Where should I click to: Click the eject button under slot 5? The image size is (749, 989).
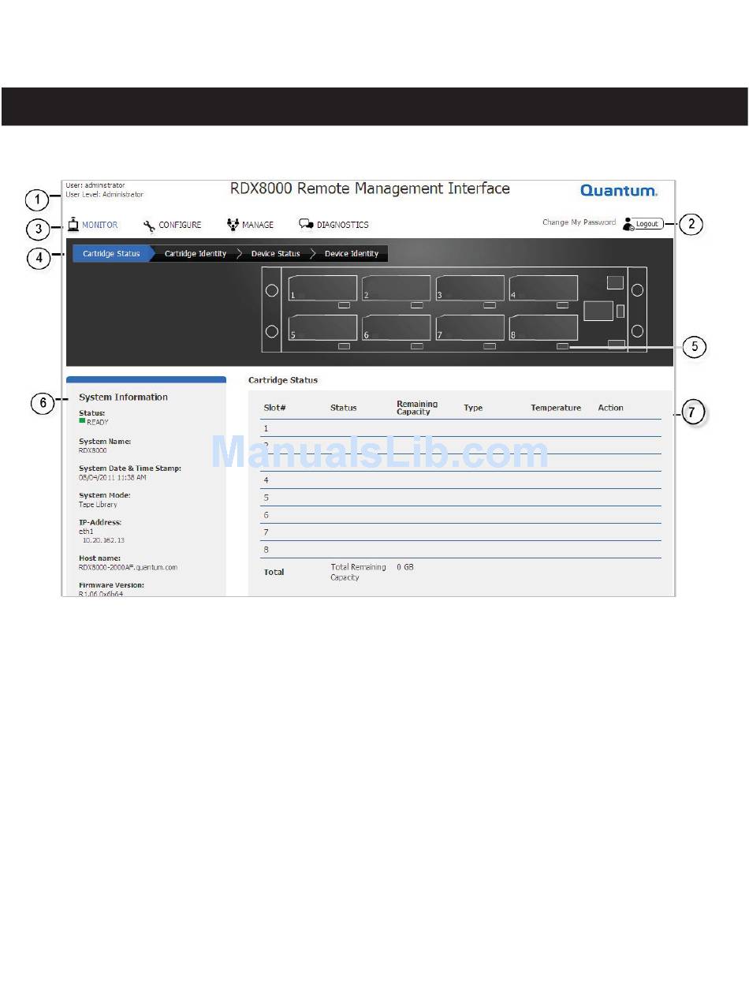[x=344, y=345]
